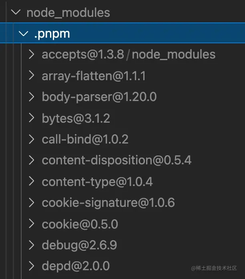The height and width of the screenshot is (279, 245).
Task: Select cookie@0.5.0 entry
Action: [80, 224]
